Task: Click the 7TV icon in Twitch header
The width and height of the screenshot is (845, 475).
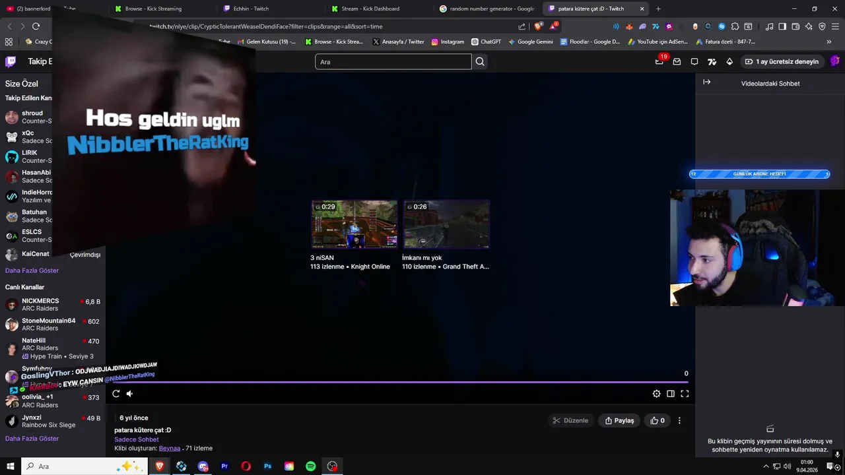Action: (x=712, y=61)
